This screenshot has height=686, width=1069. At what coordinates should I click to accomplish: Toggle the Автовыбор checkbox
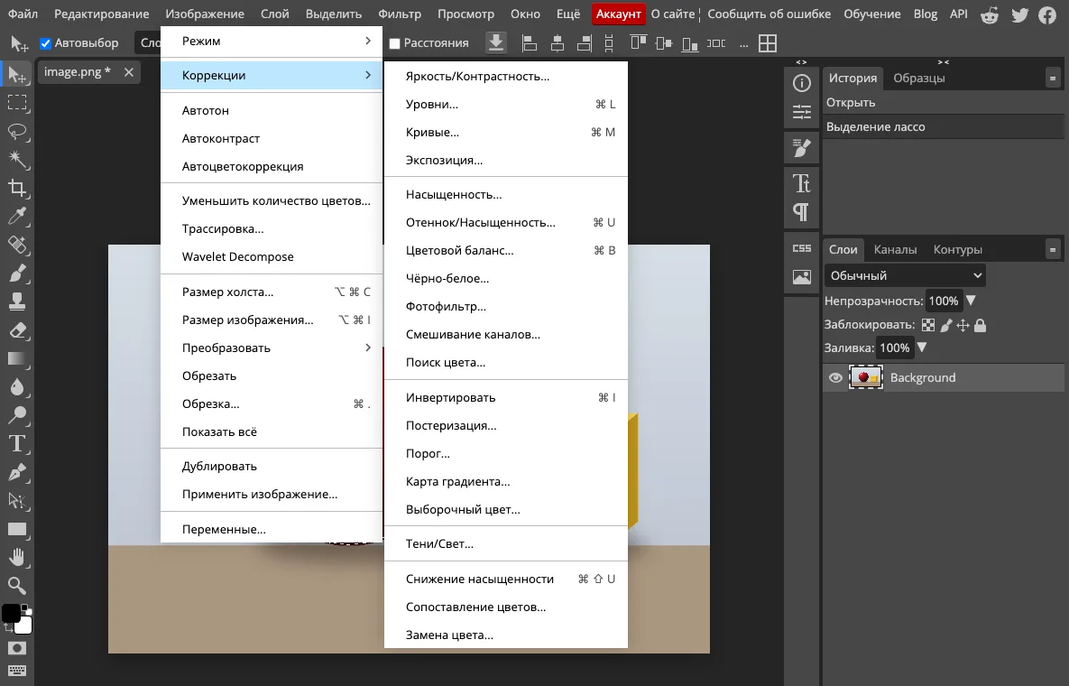click(x=46, y=43)
